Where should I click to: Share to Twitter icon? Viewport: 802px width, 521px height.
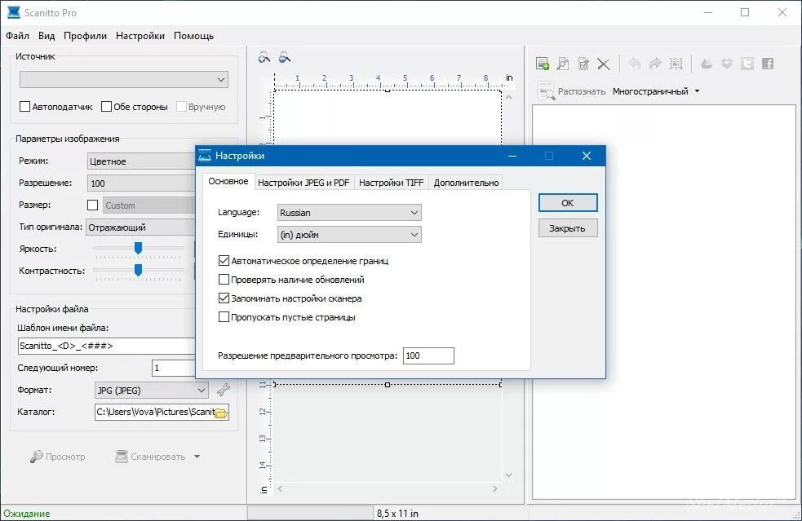pyautogui.click(x=747, y=64)
